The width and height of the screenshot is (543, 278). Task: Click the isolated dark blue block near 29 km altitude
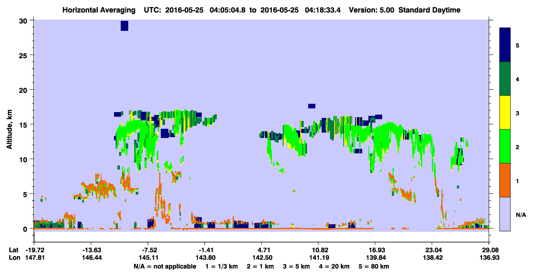(124, 26)
